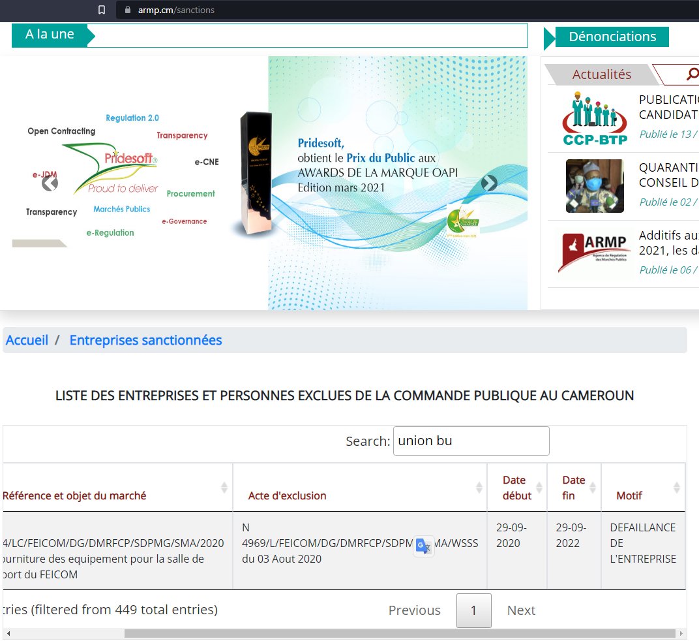Click the Google Translate popup icon
Image resolution: width=699 pixels, height=641 pixels.
click(x=423, y=546)
